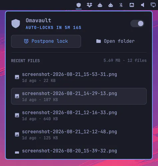Screen dimensions: 158x166
Task: Open the Omavault shield tray icon
Action: click(79, 5)
